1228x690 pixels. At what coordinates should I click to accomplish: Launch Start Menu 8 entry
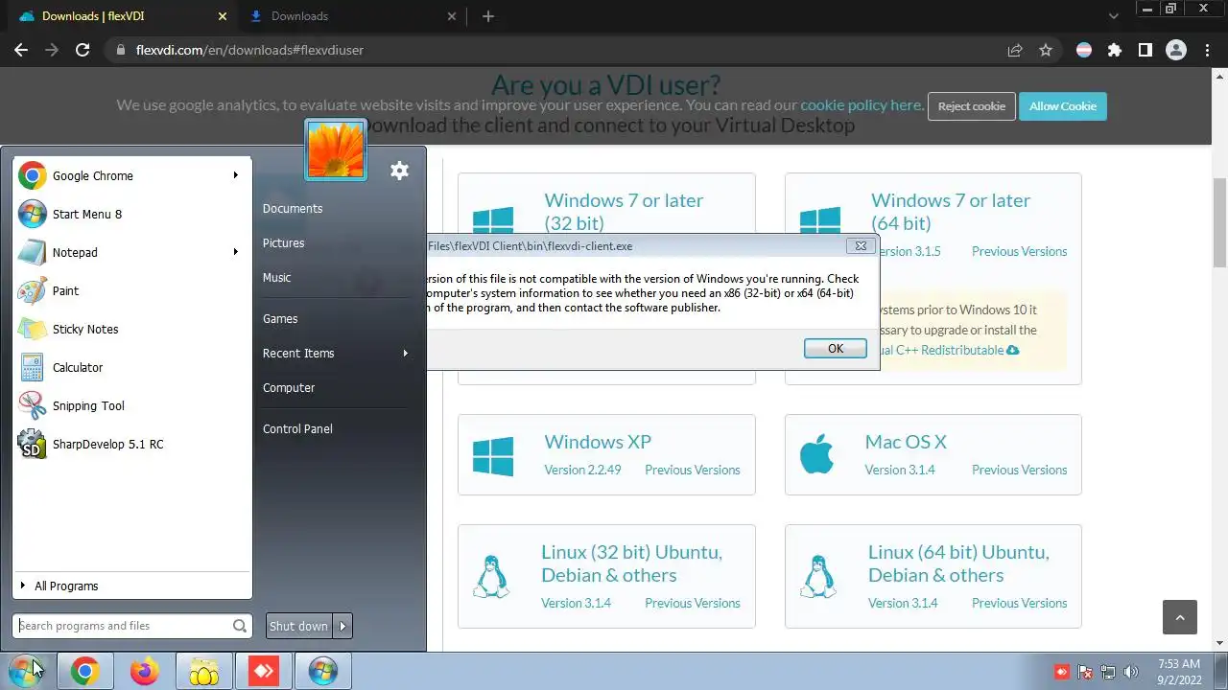pos(132,214)
